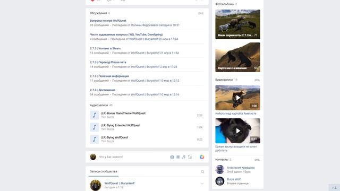
Task: Open Burya Wolf profile name
Action: point(234,179)
